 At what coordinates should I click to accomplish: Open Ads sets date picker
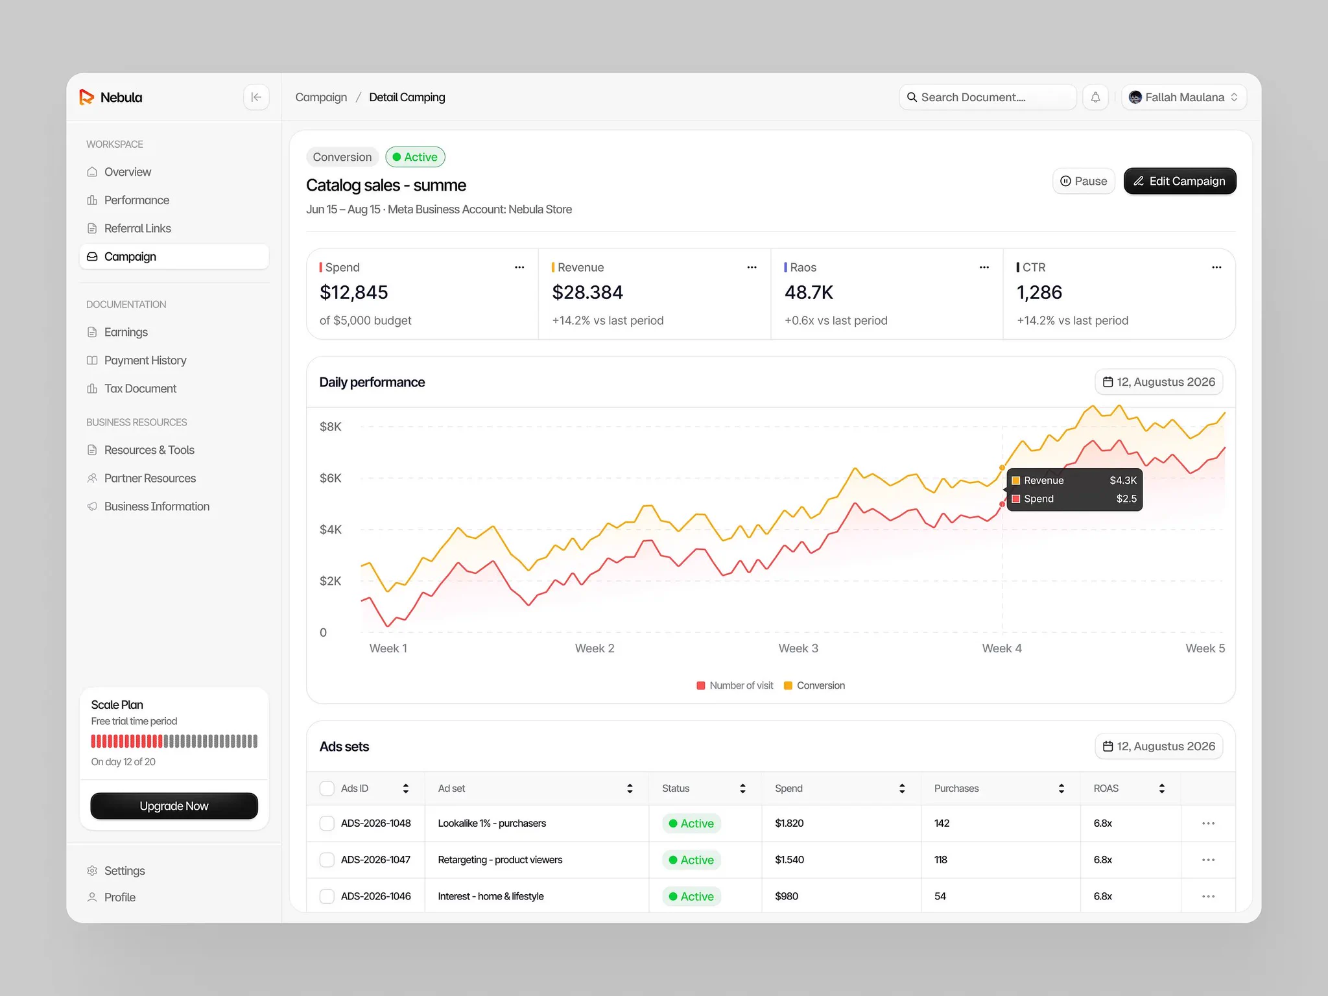click(x=1159, y=746)
